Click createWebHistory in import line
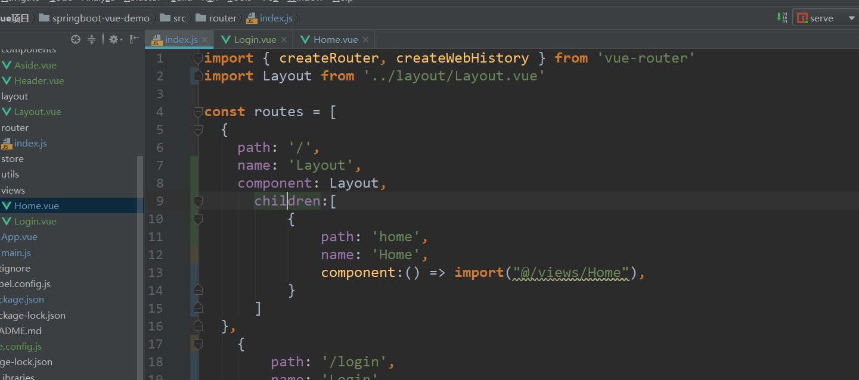Screen dimensions: 859x380 pos(463,58)
